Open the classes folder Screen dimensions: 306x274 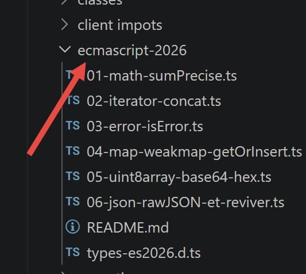coord(100,2)
